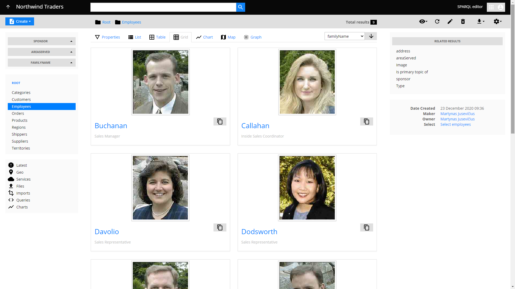
Task: Open the familyName sort-by combo box
Action: pyautogui.click(x=344, y=36)
